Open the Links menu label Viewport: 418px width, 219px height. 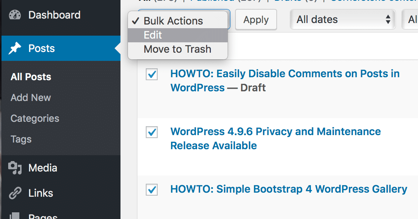pos(41,193)
